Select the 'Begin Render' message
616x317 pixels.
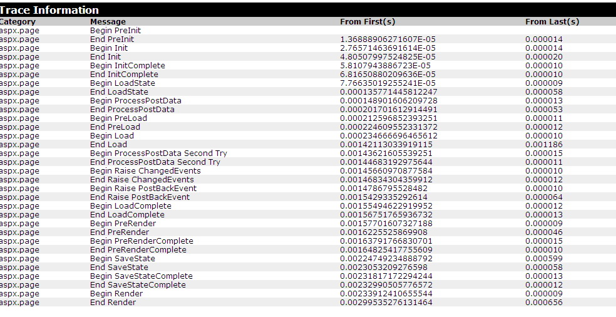116,293
